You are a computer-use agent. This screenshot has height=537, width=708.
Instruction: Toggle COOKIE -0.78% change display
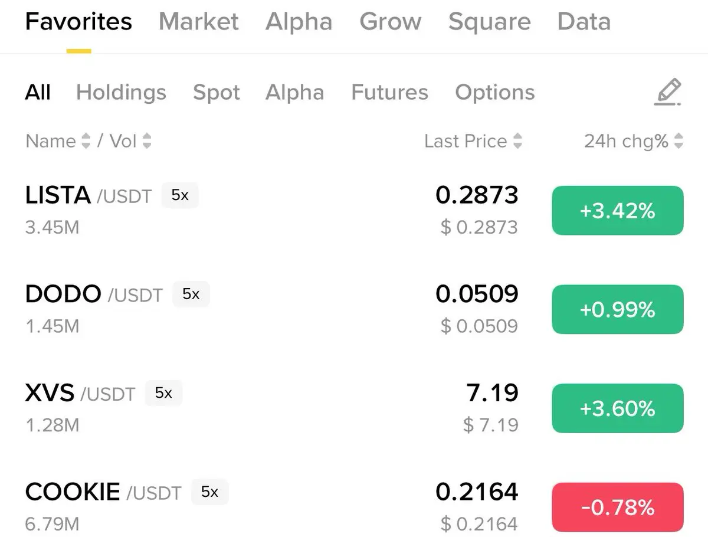coord(618,507)
